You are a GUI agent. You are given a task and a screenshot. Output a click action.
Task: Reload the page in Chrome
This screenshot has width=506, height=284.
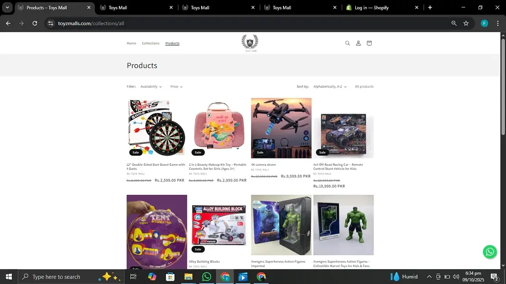pos(35,23)
